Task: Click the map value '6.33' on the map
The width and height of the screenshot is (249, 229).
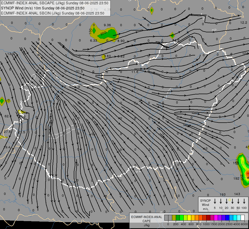Action: click(x=94, y=40)
